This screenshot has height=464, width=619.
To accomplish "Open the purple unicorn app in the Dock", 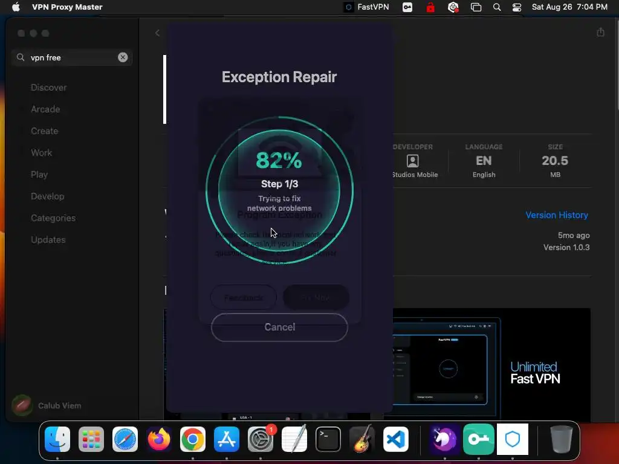I will tap(444, 439).
